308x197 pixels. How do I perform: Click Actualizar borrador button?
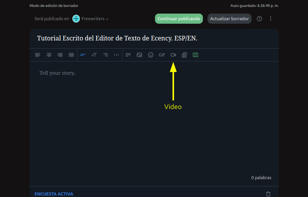[229, 19]
